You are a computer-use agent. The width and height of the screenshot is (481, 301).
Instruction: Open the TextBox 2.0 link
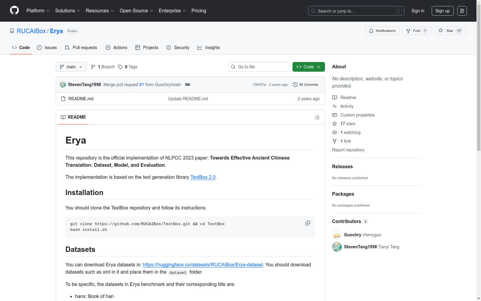203,177
